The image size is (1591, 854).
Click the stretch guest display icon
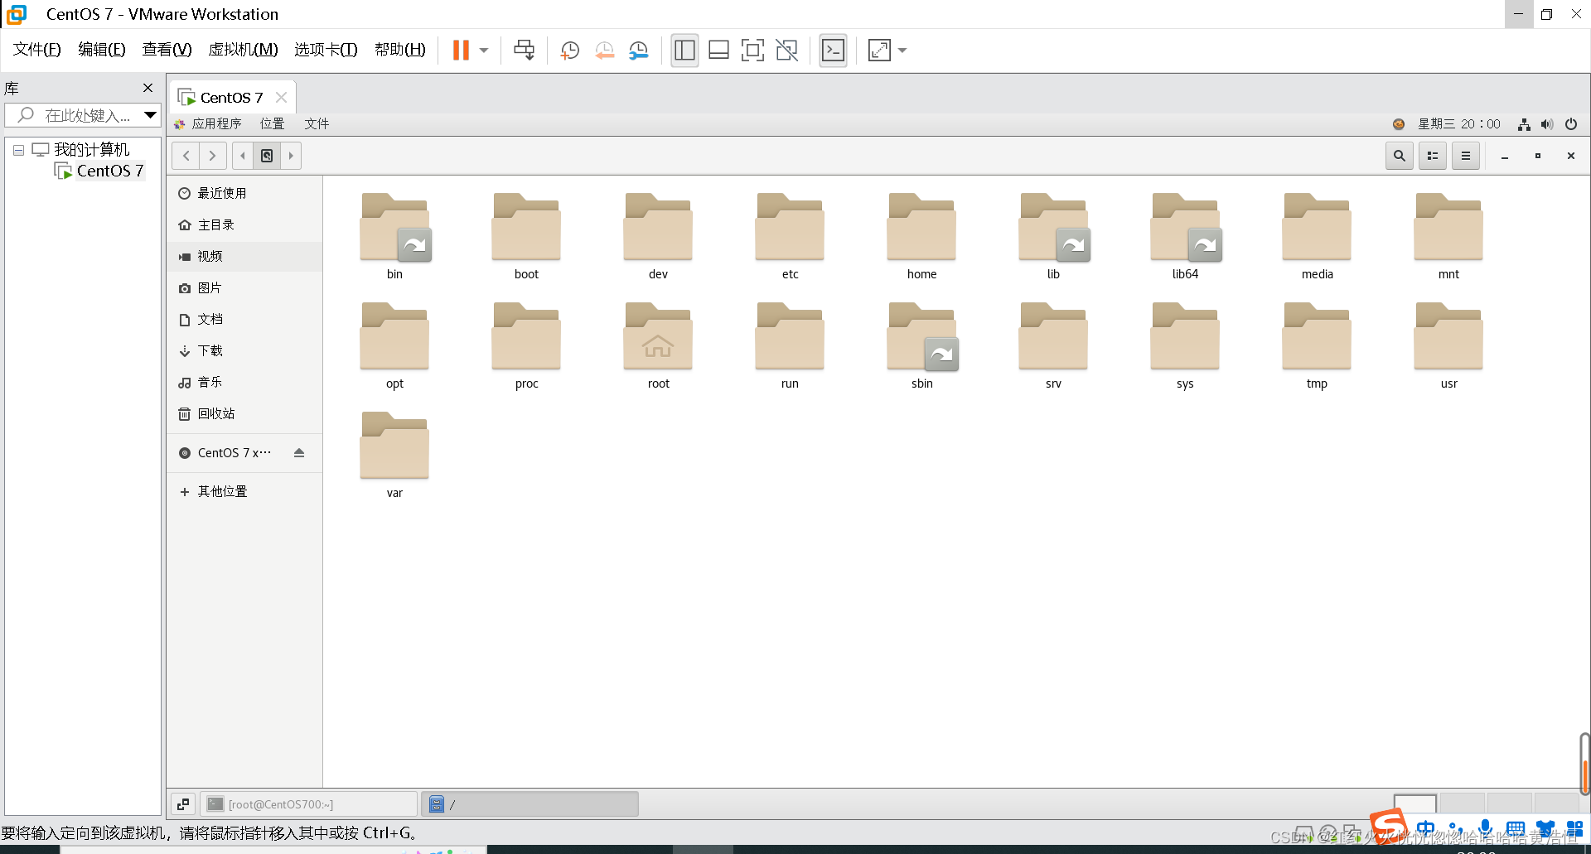coord(879,51)
